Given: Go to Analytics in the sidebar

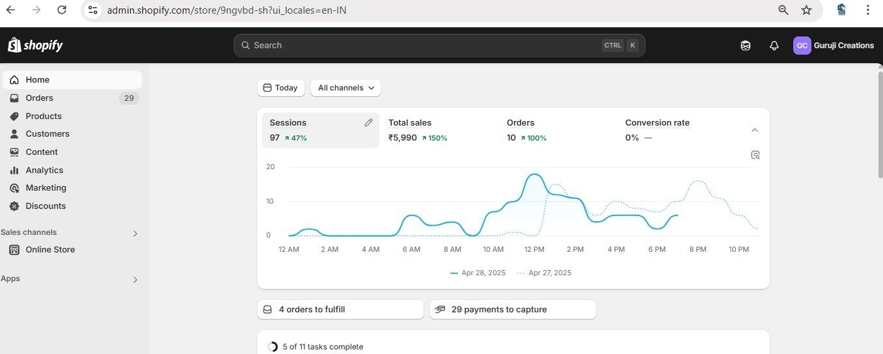Looking at the screenshot, I should point(44,170).
